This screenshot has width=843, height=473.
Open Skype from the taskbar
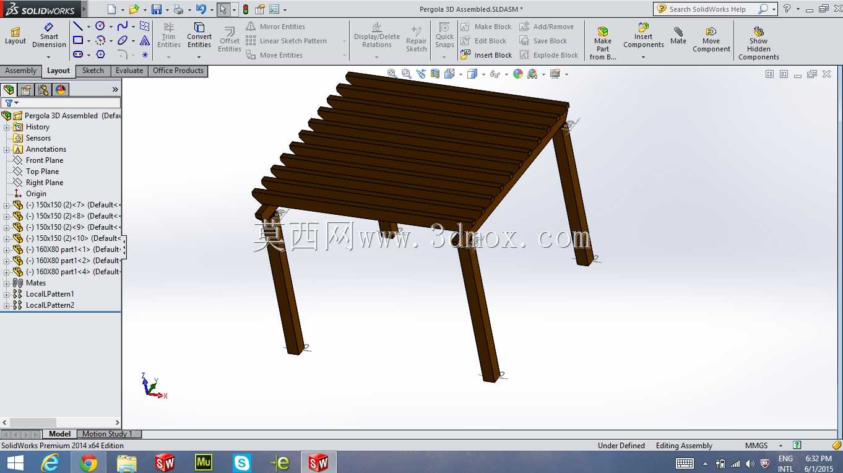coord(241,462)
